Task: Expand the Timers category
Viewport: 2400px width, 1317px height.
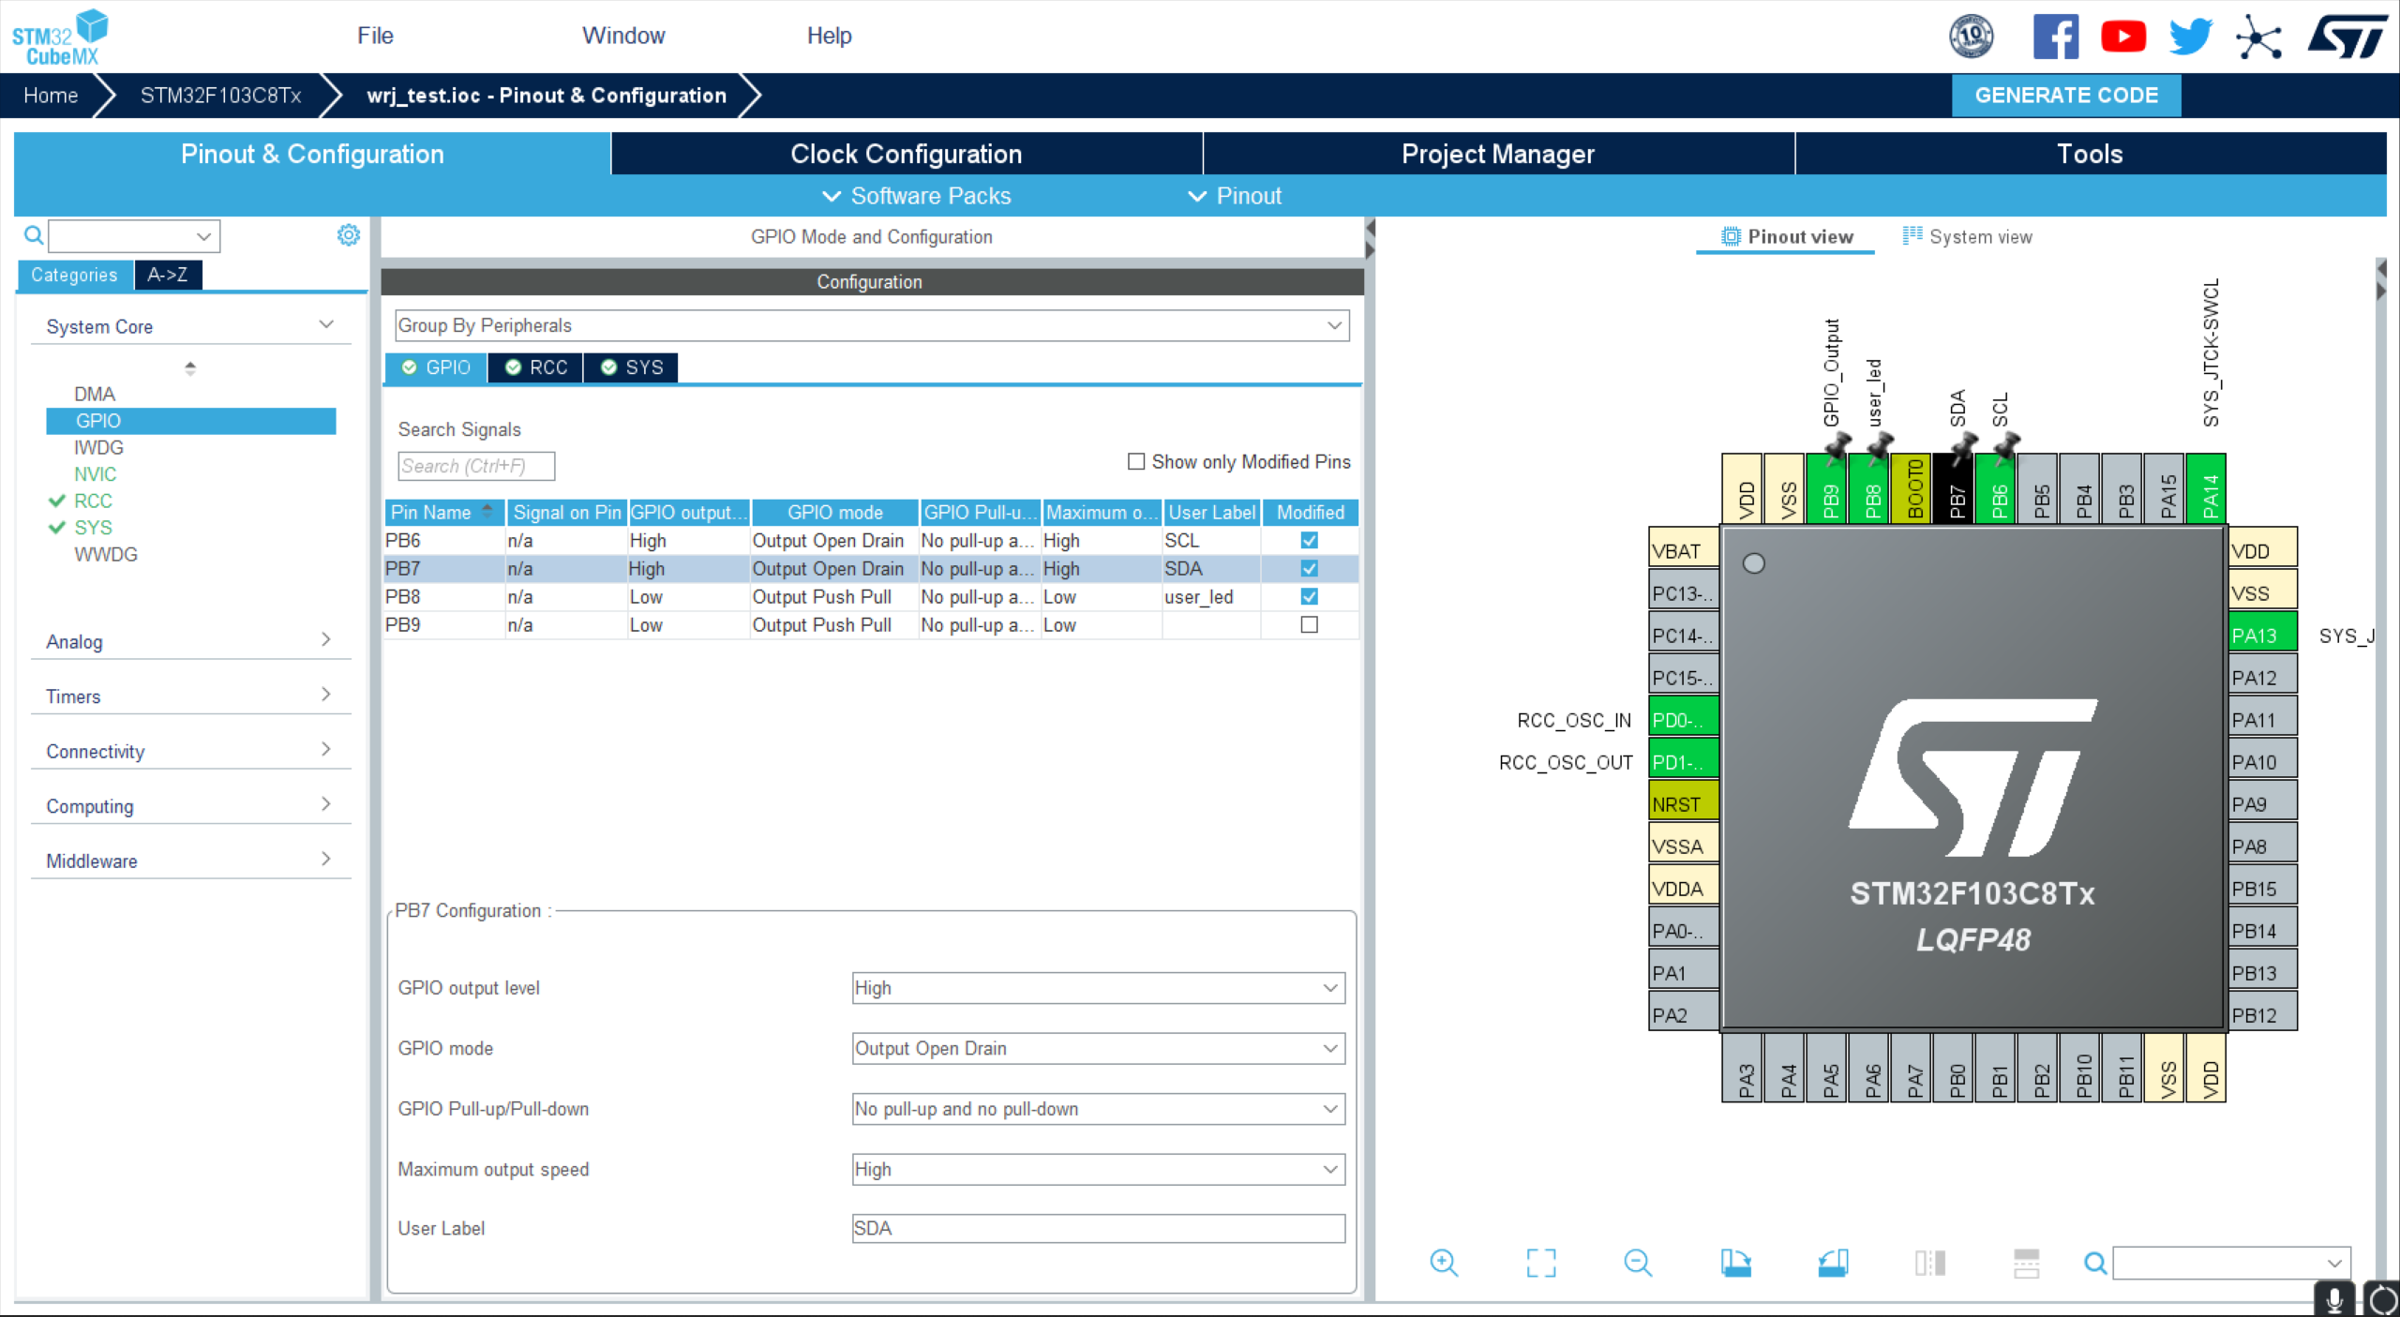Action: click(x=191, y=696)
